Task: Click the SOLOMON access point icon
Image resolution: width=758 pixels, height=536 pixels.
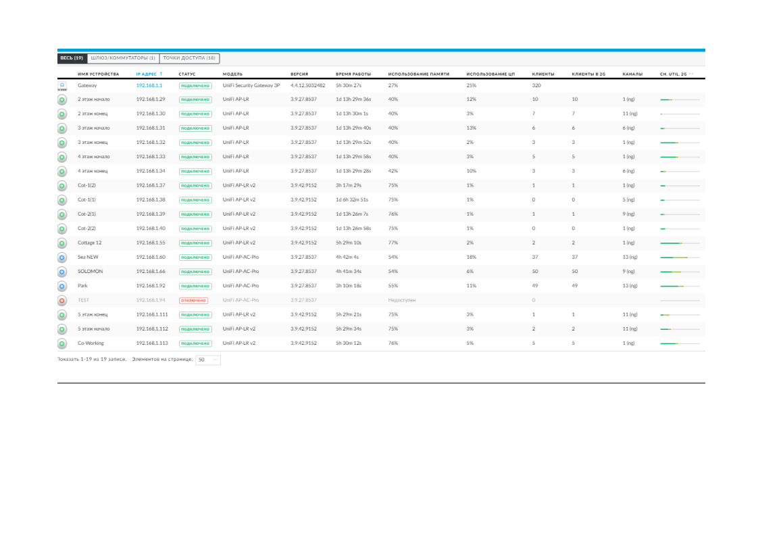Action: 61,272
